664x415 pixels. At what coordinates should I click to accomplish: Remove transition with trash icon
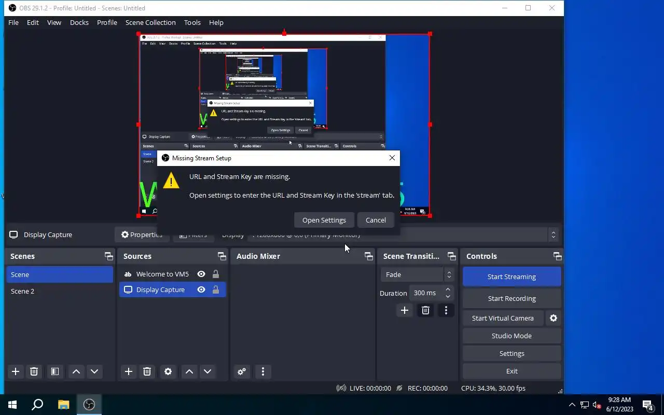tap(425, 310)
